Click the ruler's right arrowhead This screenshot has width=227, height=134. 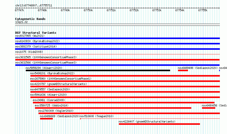[219, 8]
